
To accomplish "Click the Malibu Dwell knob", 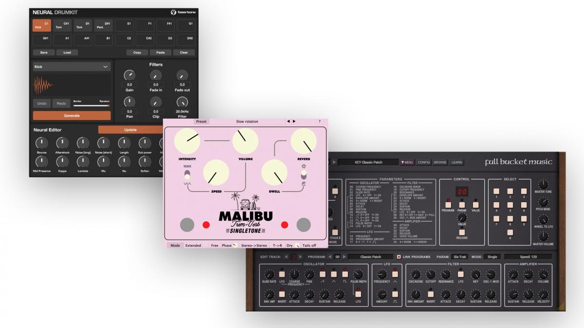I will [x=274, y=172].
